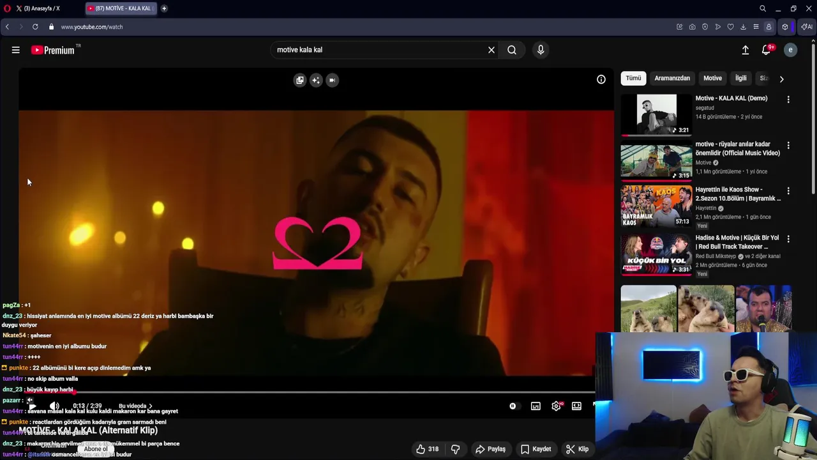The image size is (817, 460).
Task: Save video with Kaydet button
Action: 536,449
